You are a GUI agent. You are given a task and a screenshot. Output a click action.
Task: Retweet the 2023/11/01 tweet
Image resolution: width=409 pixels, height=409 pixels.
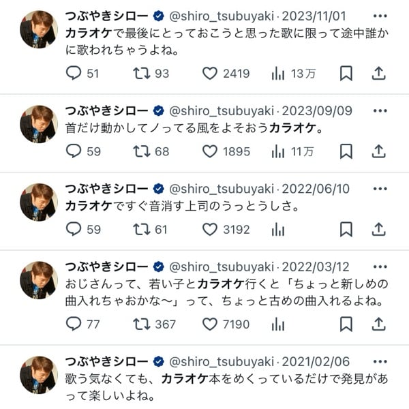coord(142,74)
